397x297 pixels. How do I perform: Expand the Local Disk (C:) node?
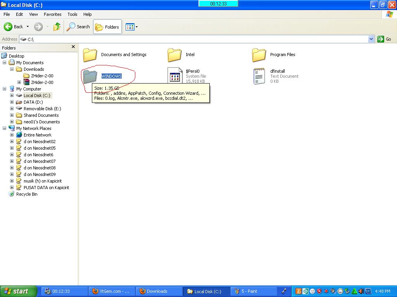tap(12, 95)
